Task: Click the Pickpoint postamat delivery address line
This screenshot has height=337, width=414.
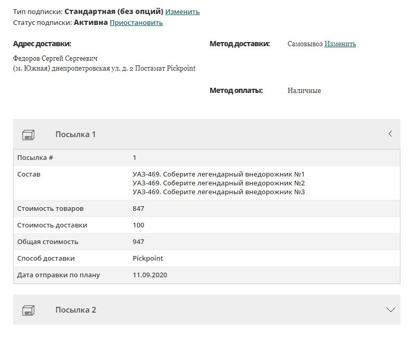Action: (x=104, y=69)
